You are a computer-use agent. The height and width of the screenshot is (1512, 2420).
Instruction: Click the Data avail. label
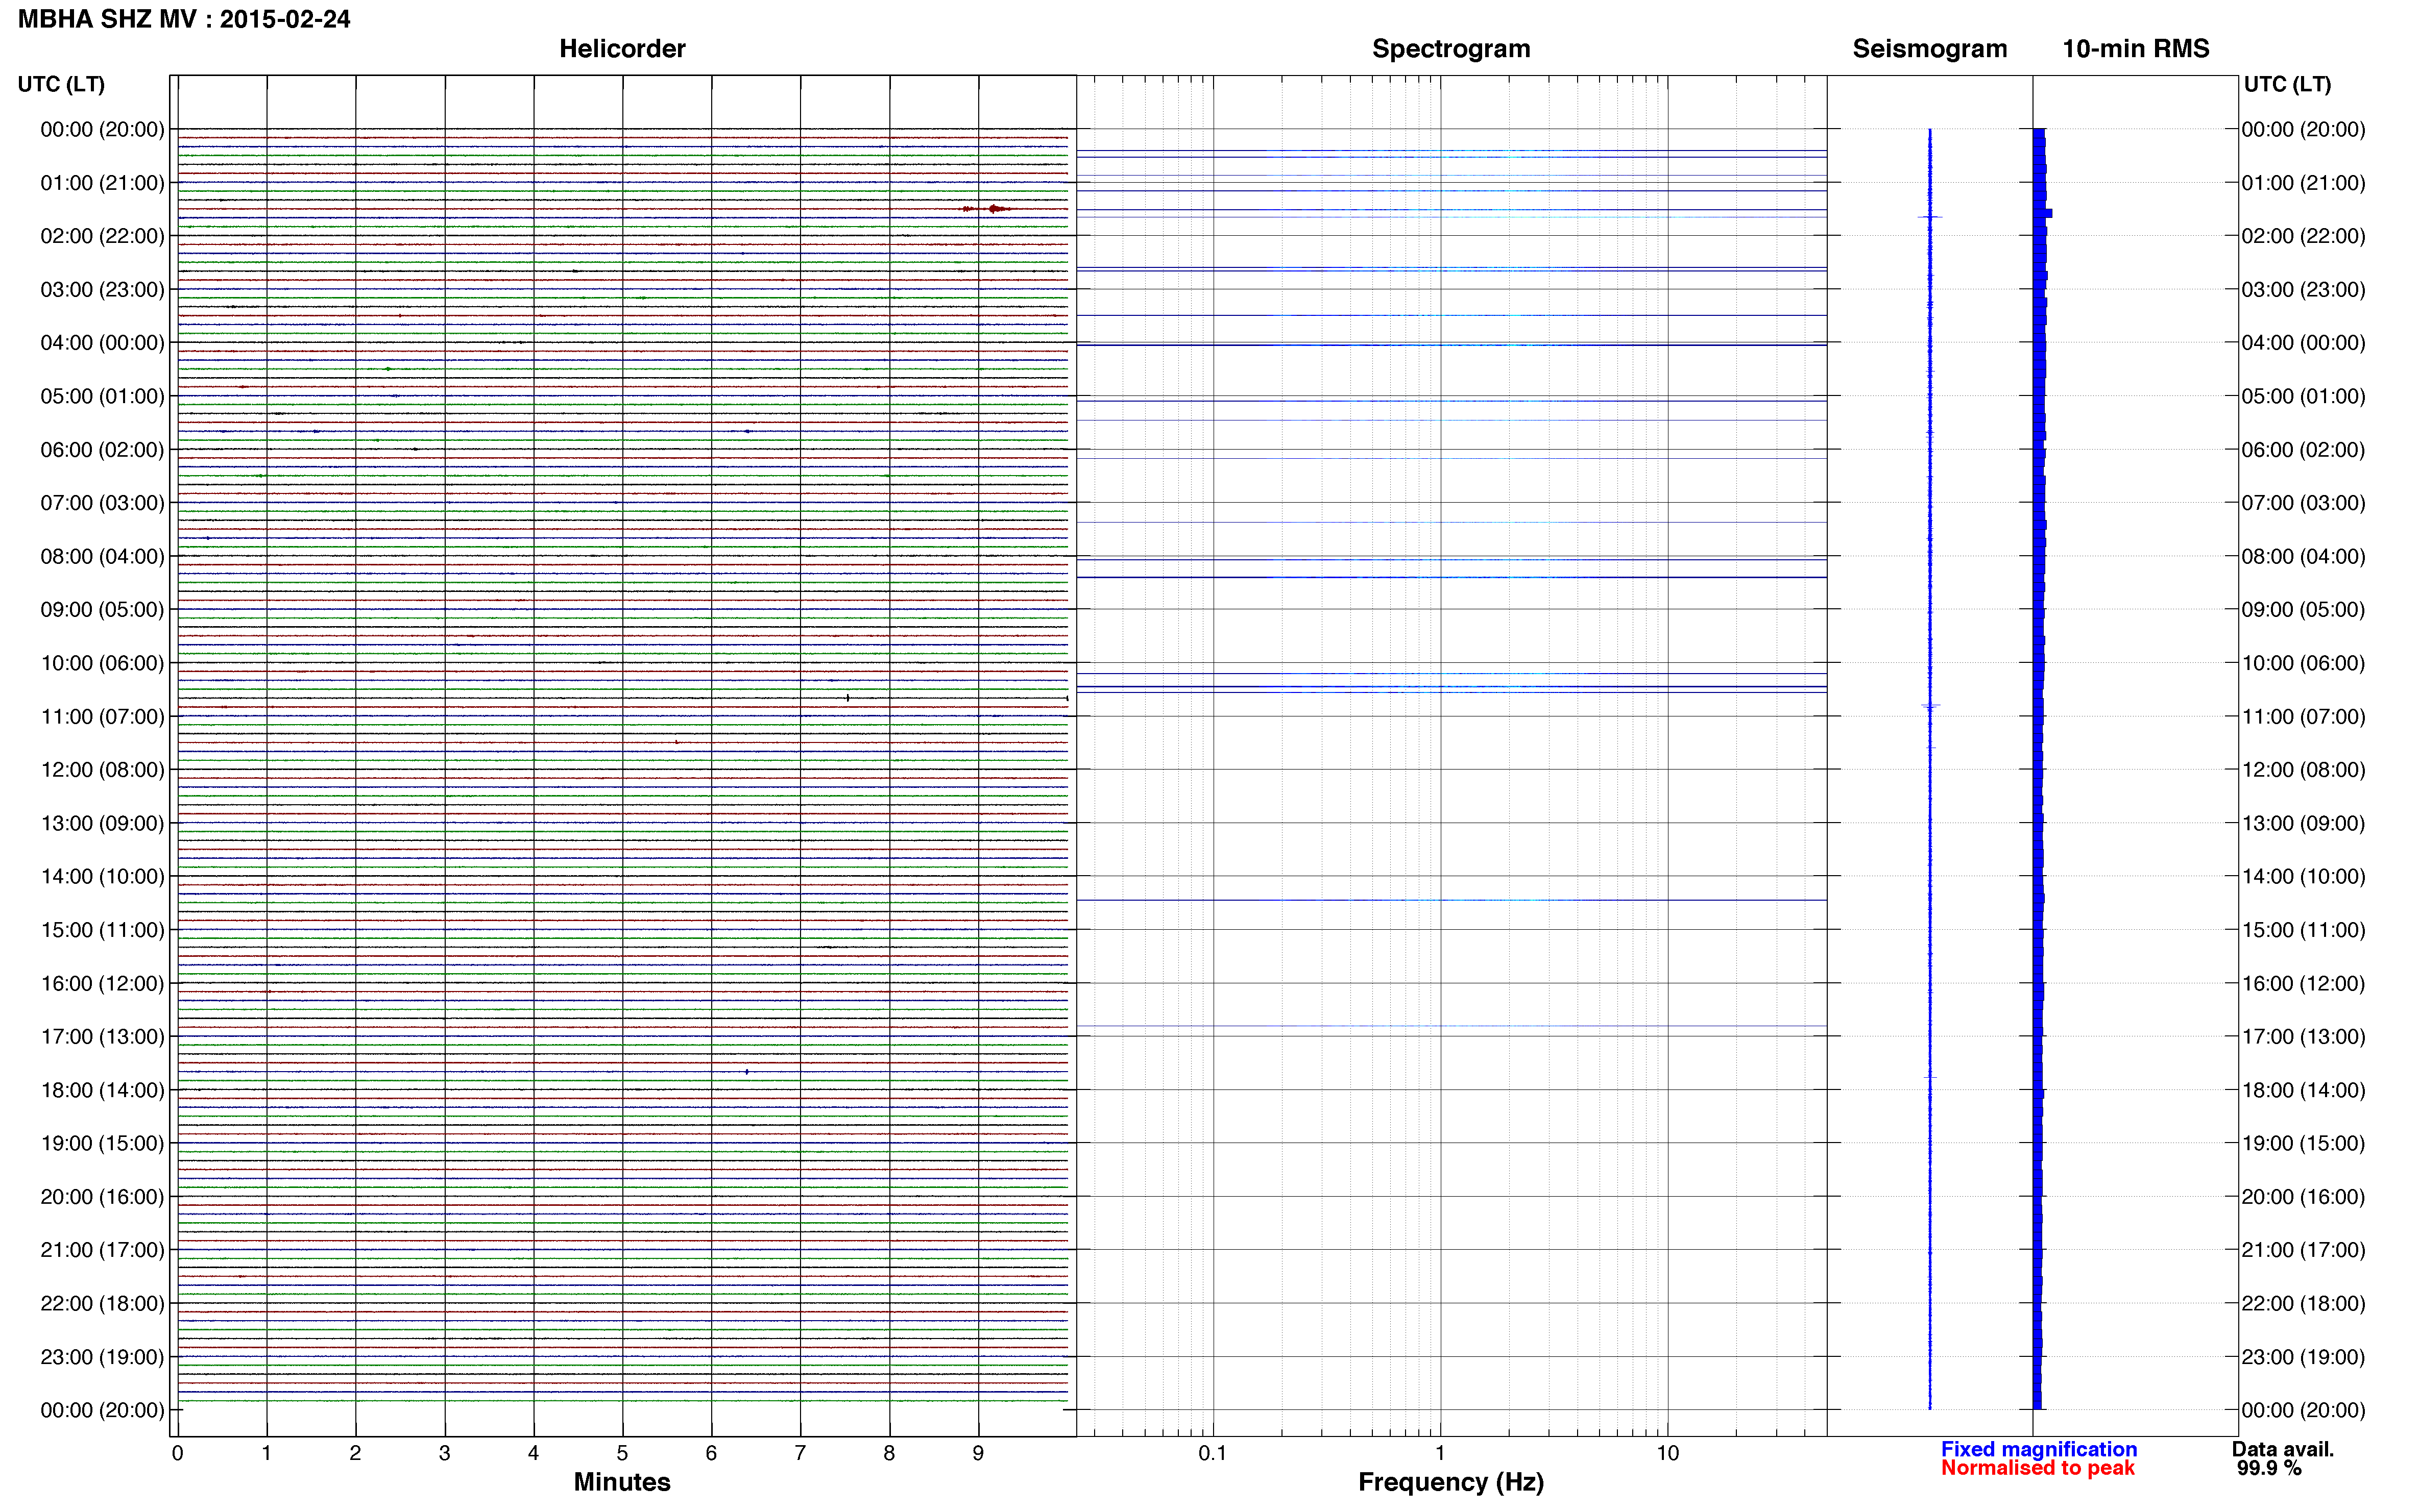point(2283,1449)
